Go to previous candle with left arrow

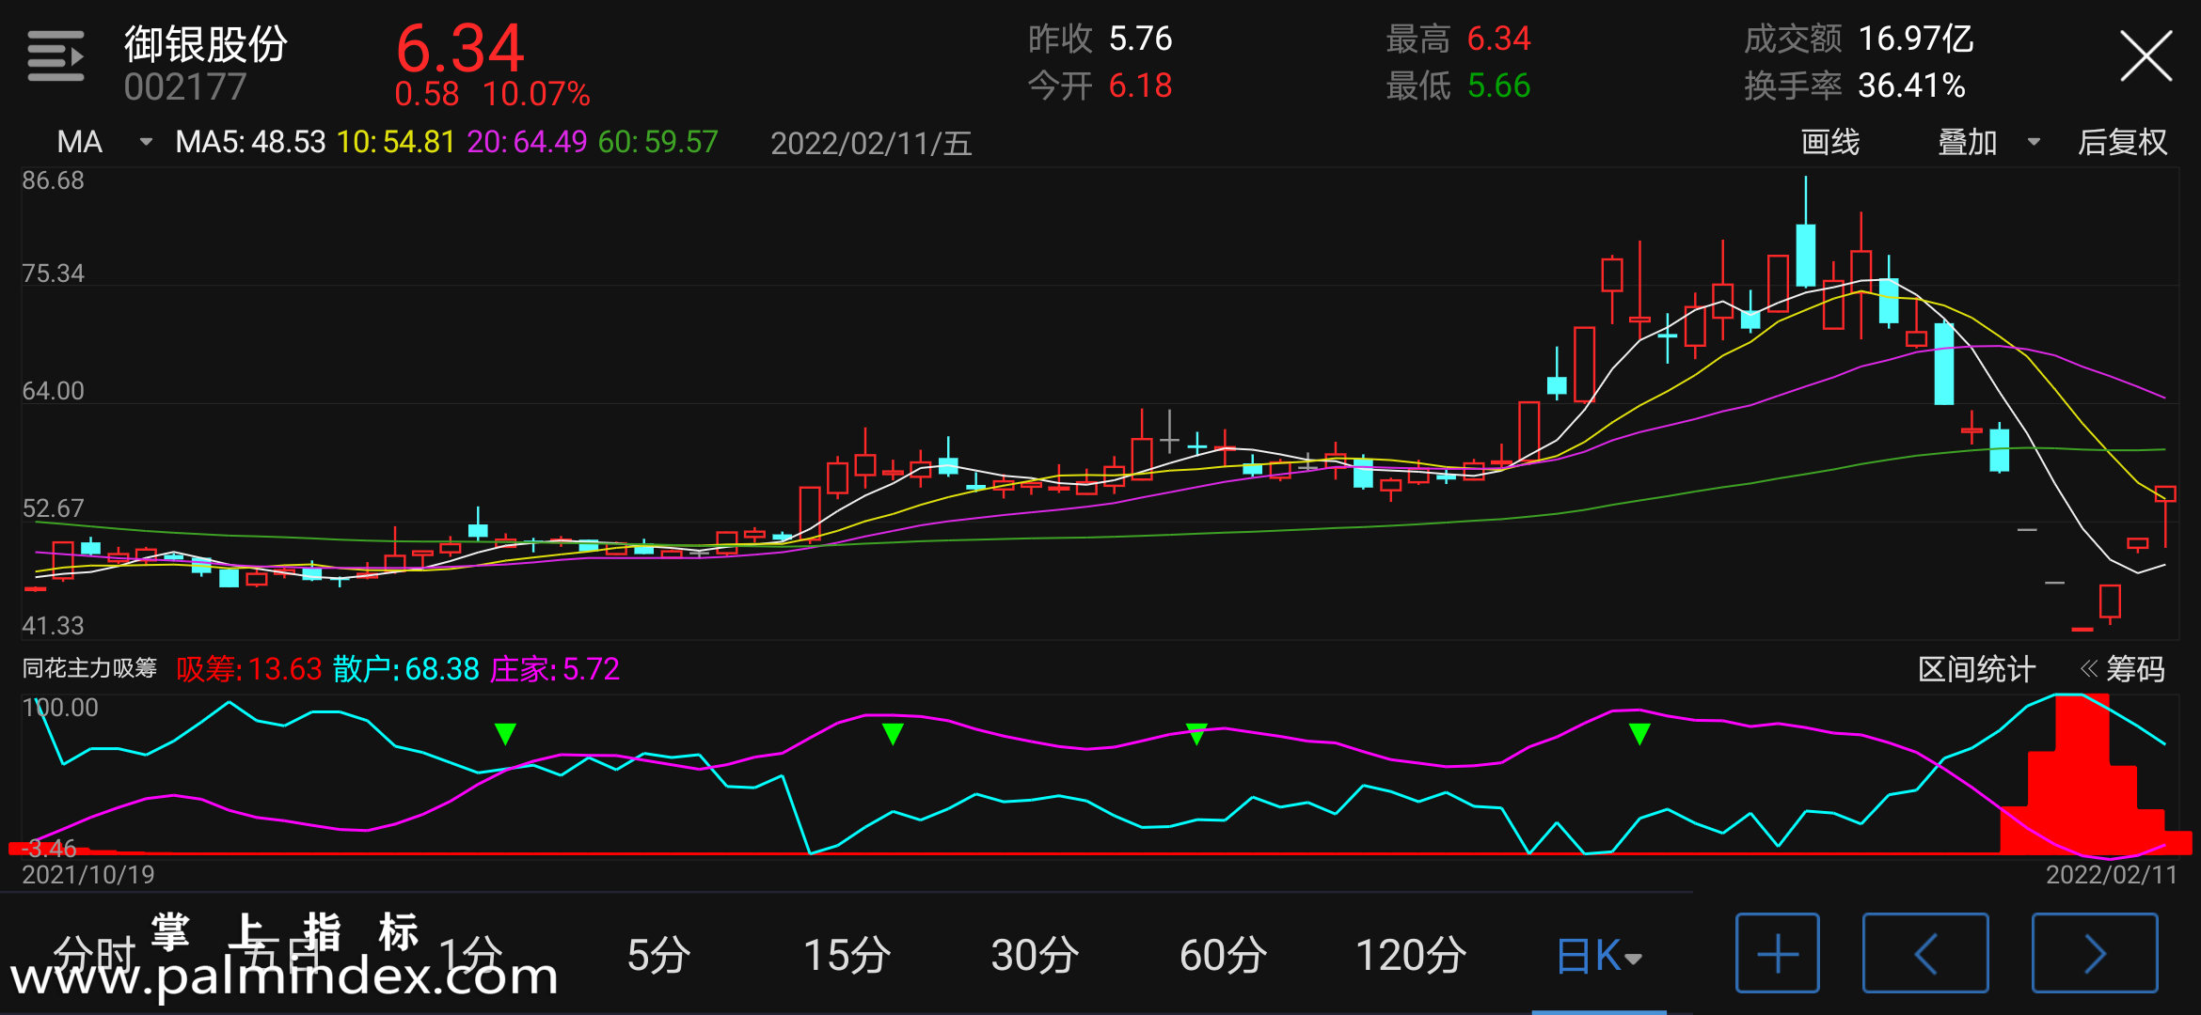[1925, 953]
